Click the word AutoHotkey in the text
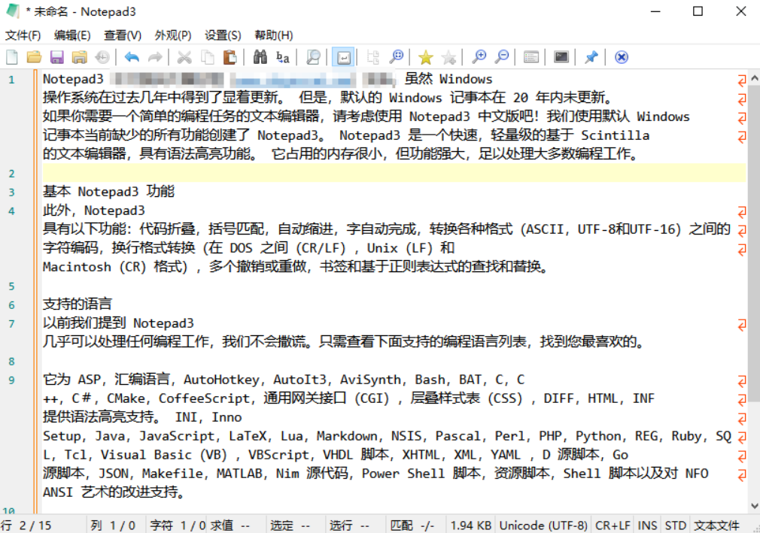This screenshot has height=533, width=760. [x=221, y=380]
